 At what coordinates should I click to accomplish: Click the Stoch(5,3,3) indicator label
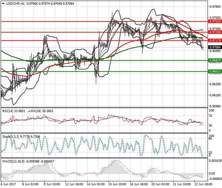click(x=11, y=137)
